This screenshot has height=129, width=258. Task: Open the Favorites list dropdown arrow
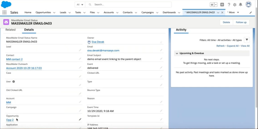point(216,5)
